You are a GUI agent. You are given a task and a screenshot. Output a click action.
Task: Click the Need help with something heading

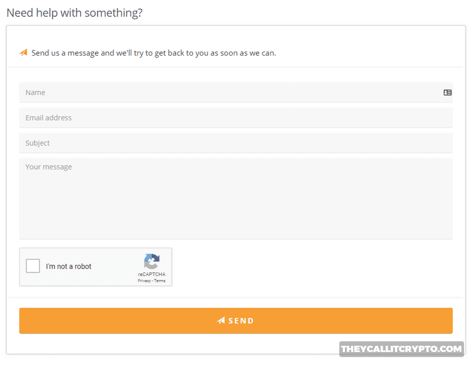(74, 12)
